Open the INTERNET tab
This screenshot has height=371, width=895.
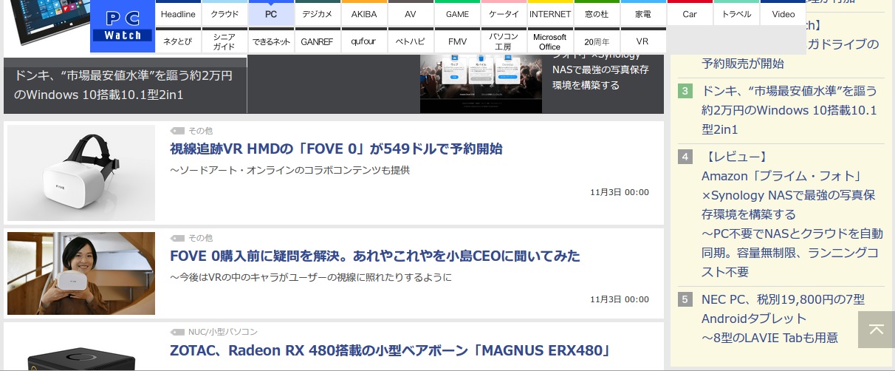(x=550, y=14)
